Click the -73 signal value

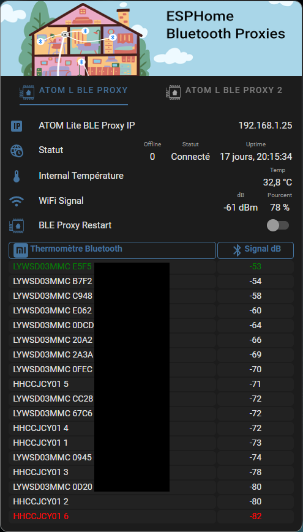(x=255, y=443)
